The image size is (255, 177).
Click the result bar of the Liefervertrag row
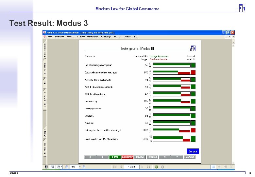(x=172, y=101)
